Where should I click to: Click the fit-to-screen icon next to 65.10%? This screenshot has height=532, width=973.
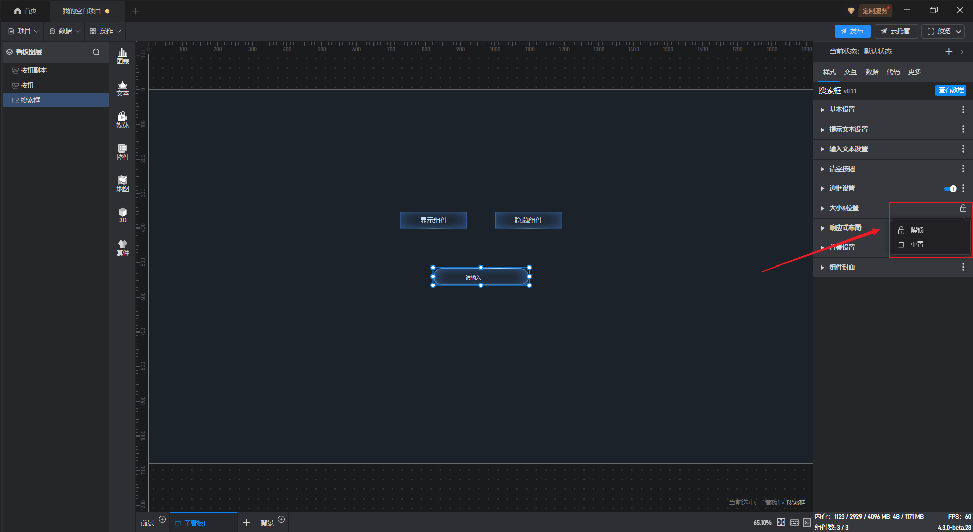coord(781,522)
